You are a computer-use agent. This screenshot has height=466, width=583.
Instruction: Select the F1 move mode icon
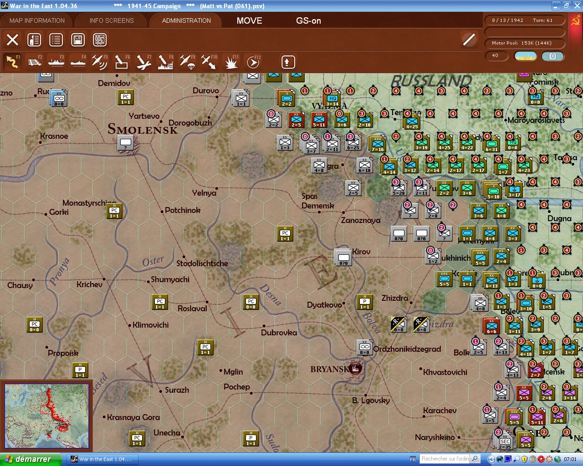pyautogui.click(x=13, y=62)
